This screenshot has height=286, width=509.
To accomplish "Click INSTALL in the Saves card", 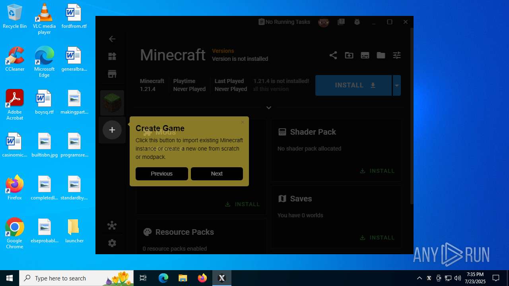I will click(x=377, y=238).
